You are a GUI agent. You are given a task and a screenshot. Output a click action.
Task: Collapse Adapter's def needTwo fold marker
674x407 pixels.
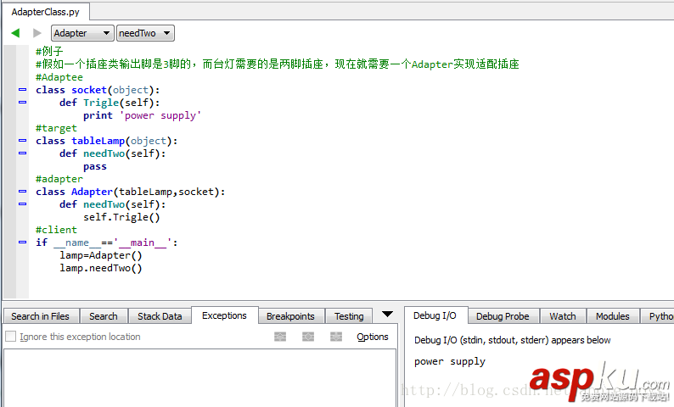22,204
